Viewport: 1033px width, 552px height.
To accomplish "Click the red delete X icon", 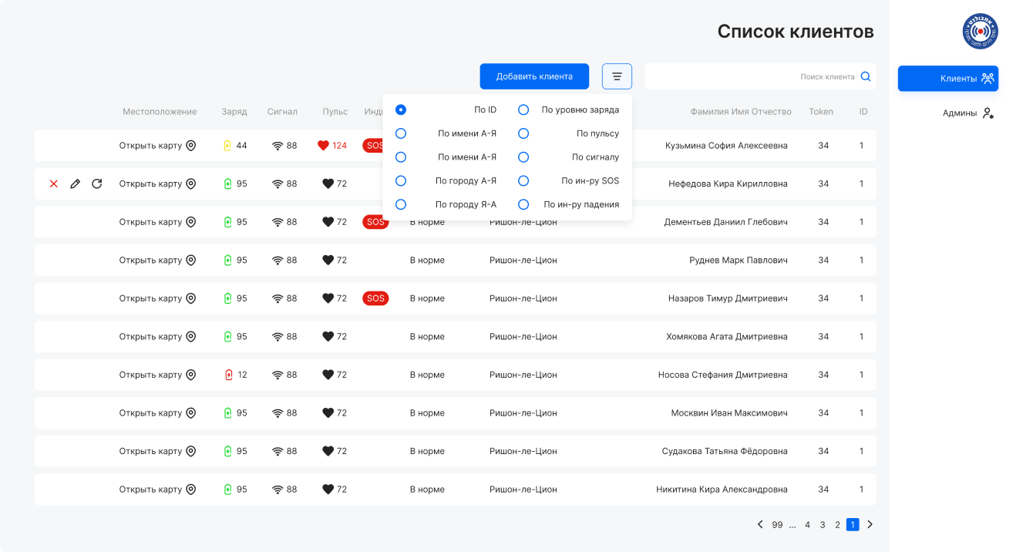I will (x=54, y=183).
